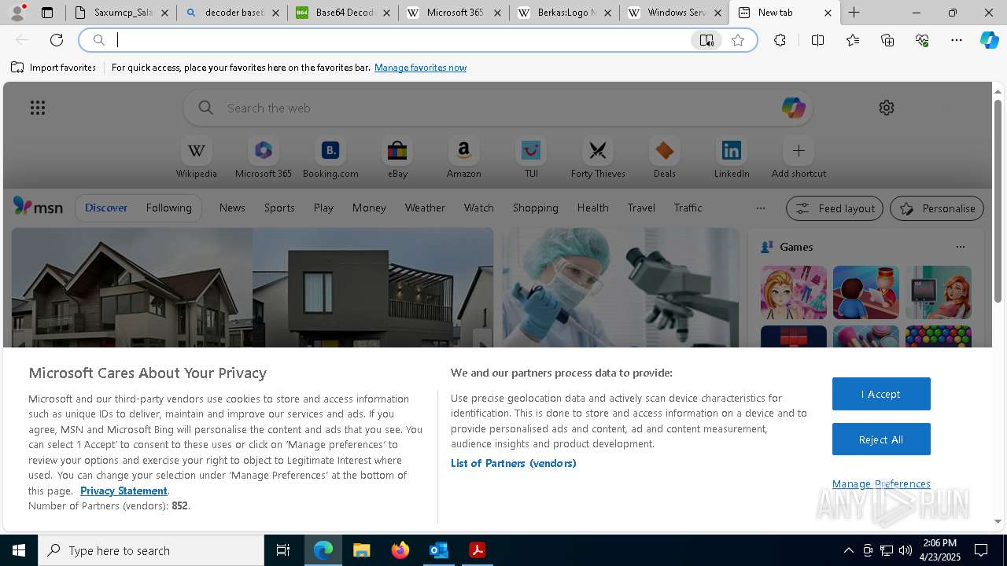The height and width of the screenshot is (566, 1007).
Task: Open Windows Start menu
Action: click(19, 550)
